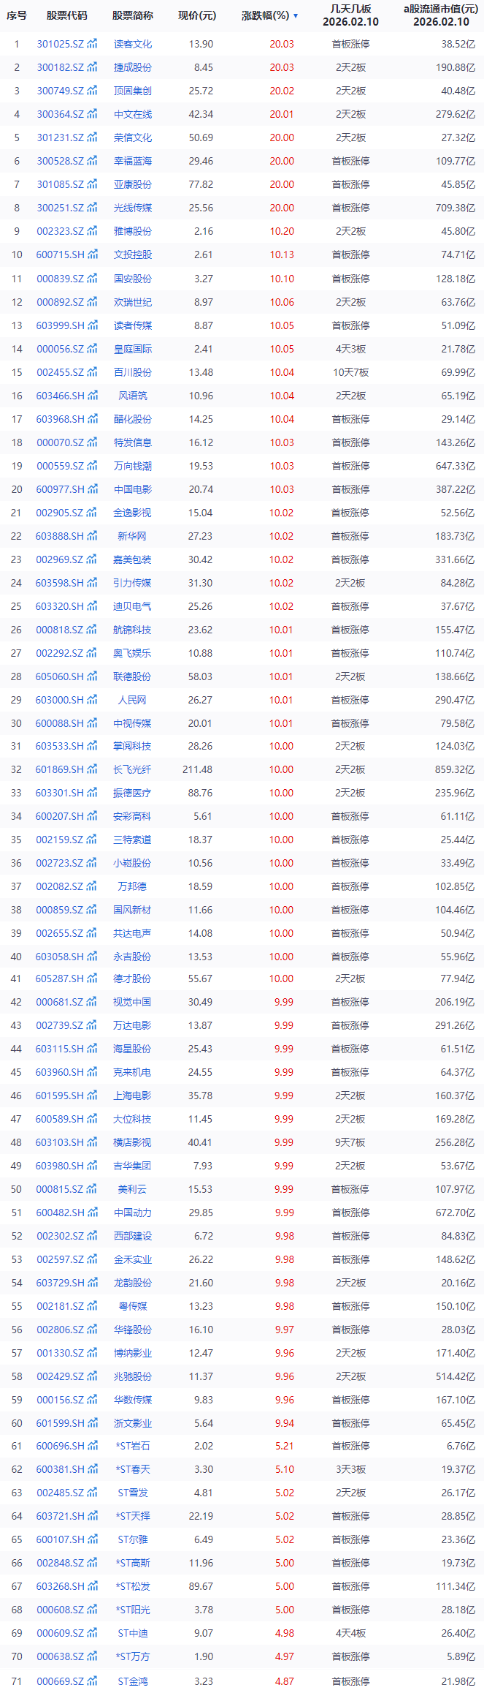Open stock code link 002739.SZ
Screen dimensions: 484x1693
click(x=61, y=1025)
